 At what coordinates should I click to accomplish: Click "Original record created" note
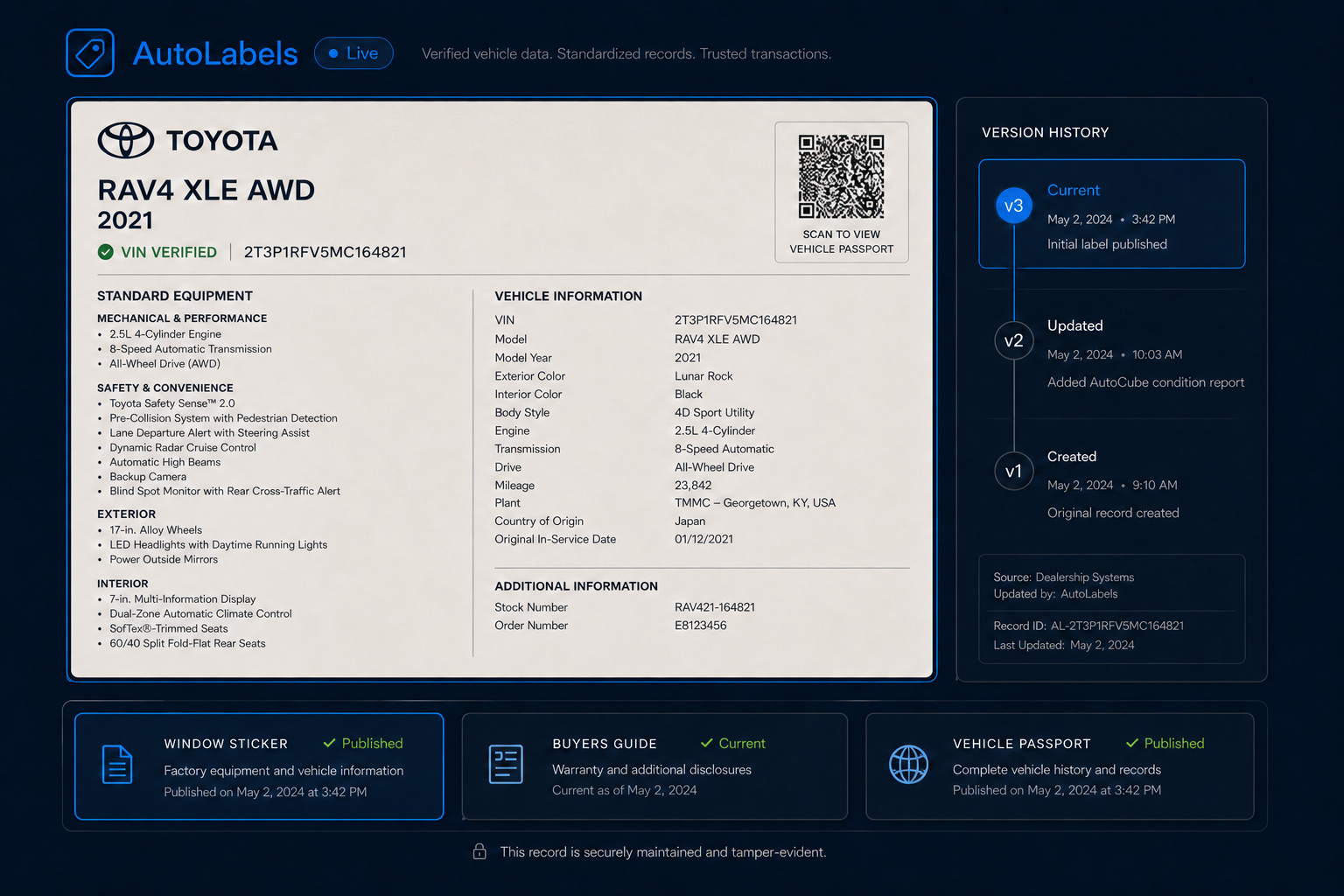[x=1113, y=513]
